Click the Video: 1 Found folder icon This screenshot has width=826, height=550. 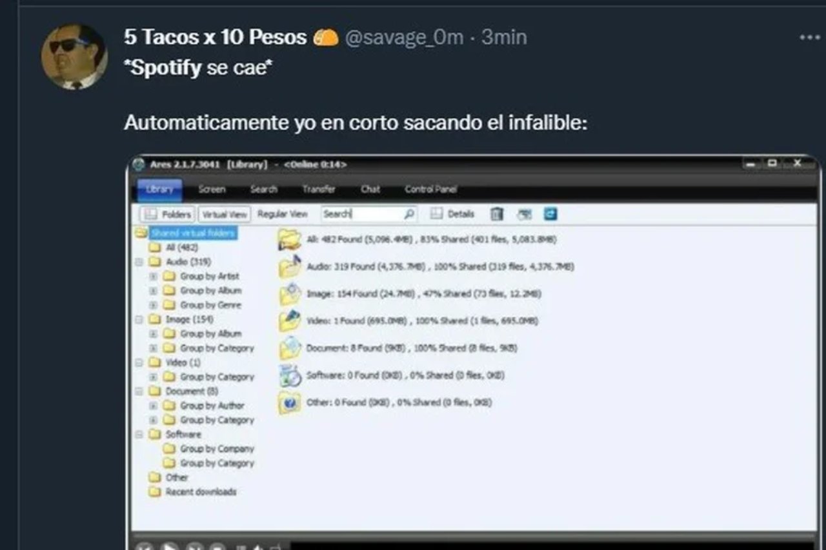pos(290,320)
